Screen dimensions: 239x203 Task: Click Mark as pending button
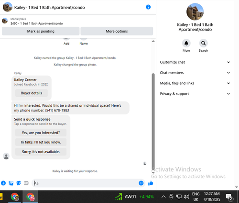[41, 31]
